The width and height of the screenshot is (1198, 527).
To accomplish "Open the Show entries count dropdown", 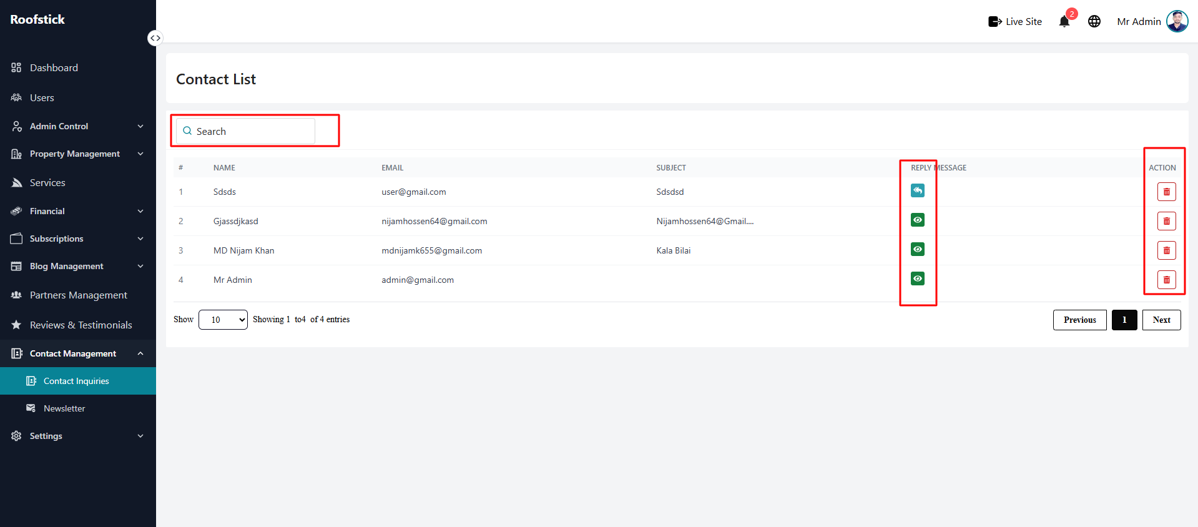I will pyautogui.click(x=223, y=320).
